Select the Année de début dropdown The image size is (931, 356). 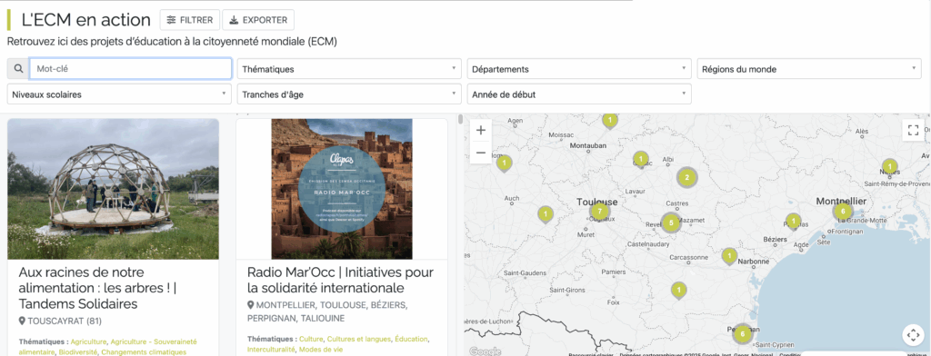pos(579,94)
